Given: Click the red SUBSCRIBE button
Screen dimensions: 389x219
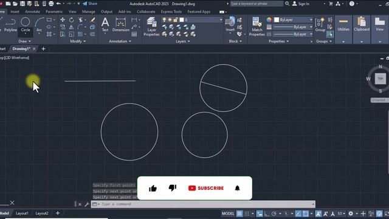Looking at the screenshot, I should pos(206,188).
